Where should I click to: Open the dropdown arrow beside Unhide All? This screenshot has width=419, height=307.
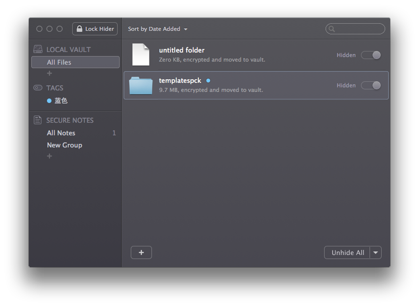tap(376, 252)
